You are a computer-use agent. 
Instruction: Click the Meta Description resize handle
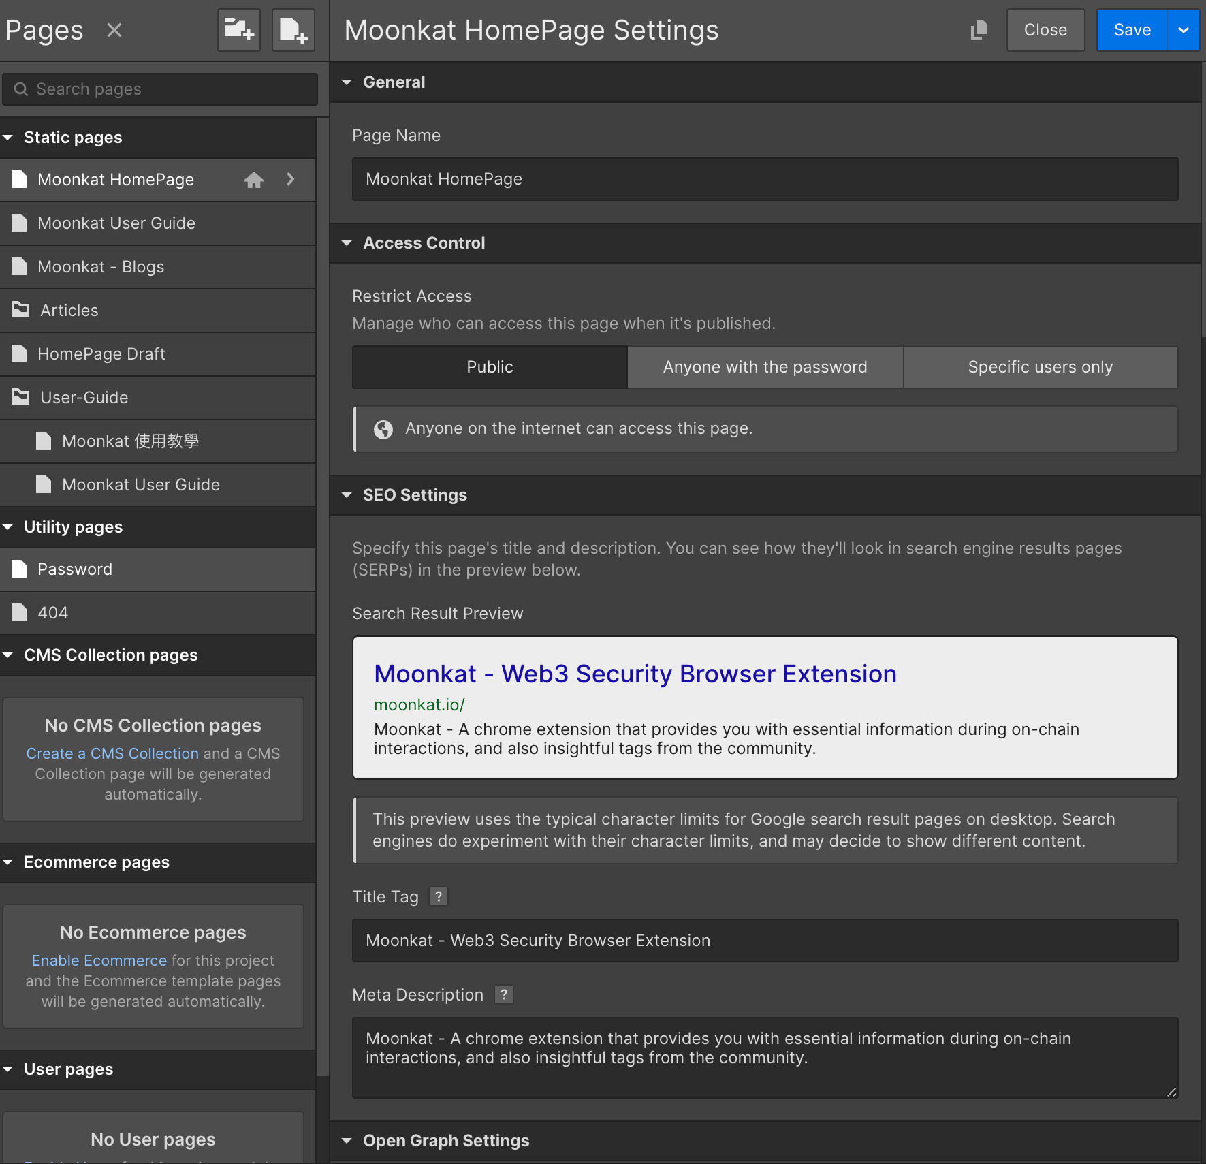coord(1171,1092)
